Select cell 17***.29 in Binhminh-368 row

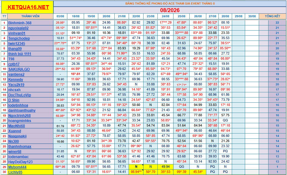(x=165, y=23)
